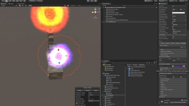189x106 pixels.
Task: Switch to the Asset Store tab
Action: (x=20, y=4)
